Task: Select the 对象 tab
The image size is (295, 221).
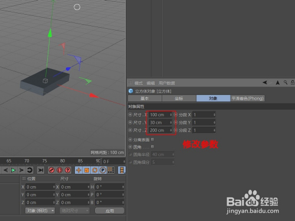Action: tap(213, 98)
